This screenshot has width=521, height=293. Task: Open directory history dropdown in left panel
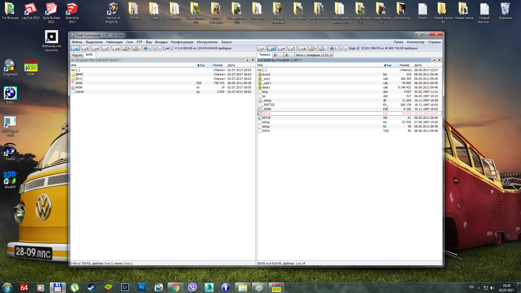[253, 60]
